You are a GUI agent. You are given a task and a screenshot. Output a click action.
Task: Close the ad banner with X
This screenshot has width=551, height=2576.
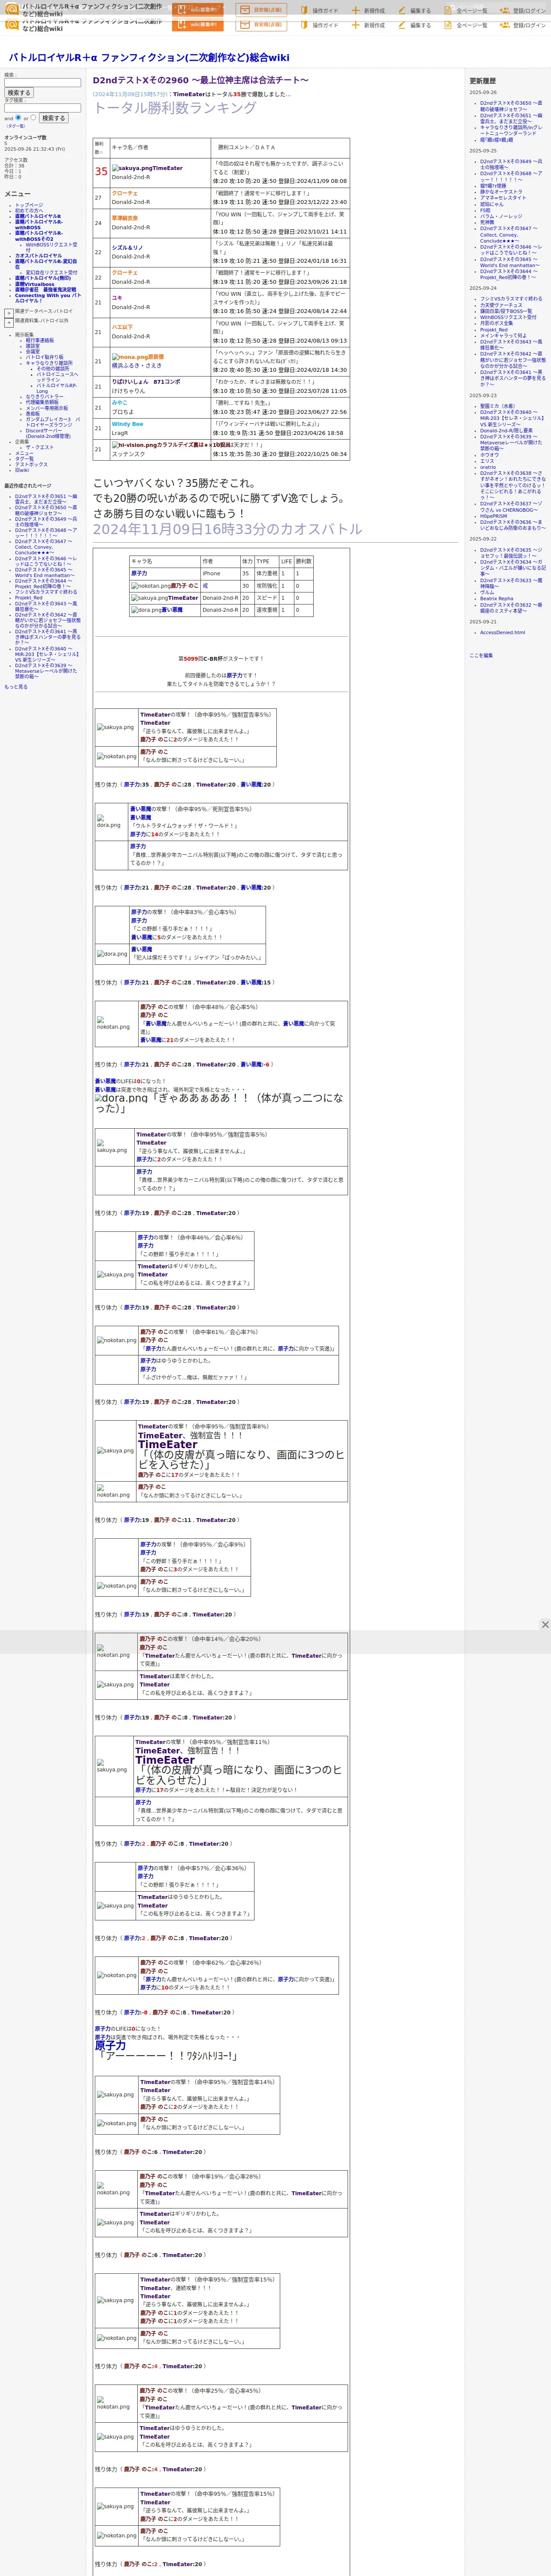pos(545,1625)
